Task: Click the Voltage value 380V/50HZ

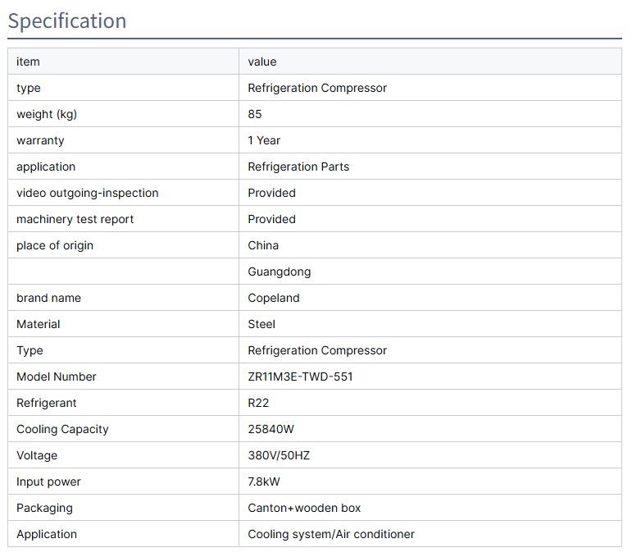Action: (x=279, y=455)
